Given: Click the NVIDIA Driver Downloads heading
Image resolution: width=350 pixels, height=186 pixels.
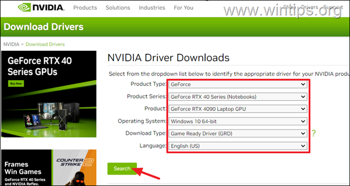Looking at the screenshot, I should 168,58.
